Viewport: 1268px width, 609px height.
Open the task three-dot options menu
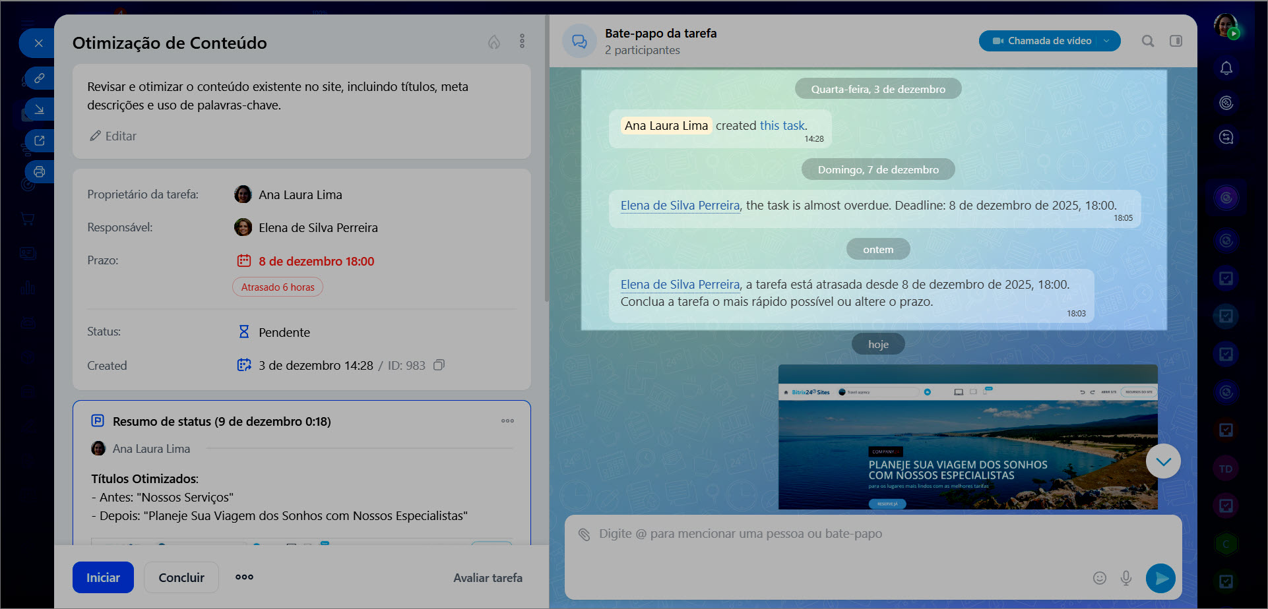point(522,42)
